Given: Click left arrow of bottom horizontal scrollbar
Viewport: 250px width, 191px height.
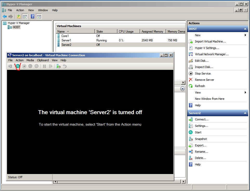Looking at the screenshot, I should click(56, 182).
